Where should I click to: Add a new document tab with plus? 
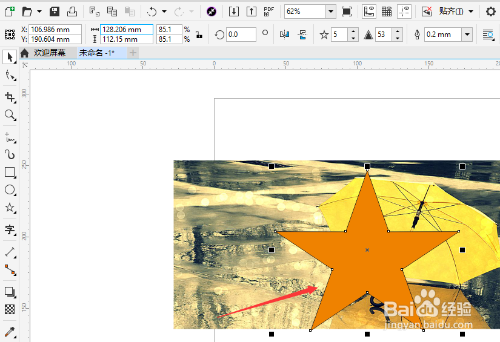coord(133,53)
